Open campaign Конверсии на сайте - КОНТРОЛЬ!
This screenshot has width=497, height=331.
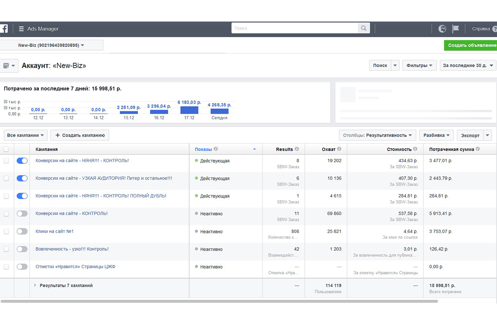72,213
